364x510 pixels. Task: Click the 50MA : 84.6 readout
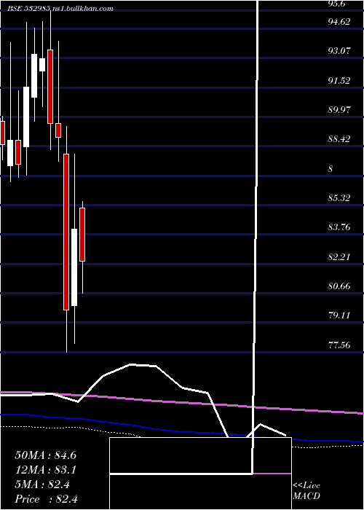[45, 455]
